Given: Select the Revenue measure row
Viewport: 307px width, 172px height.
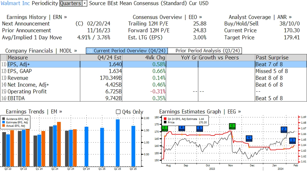Looking at the screenshot, I should tap(153, 78).
